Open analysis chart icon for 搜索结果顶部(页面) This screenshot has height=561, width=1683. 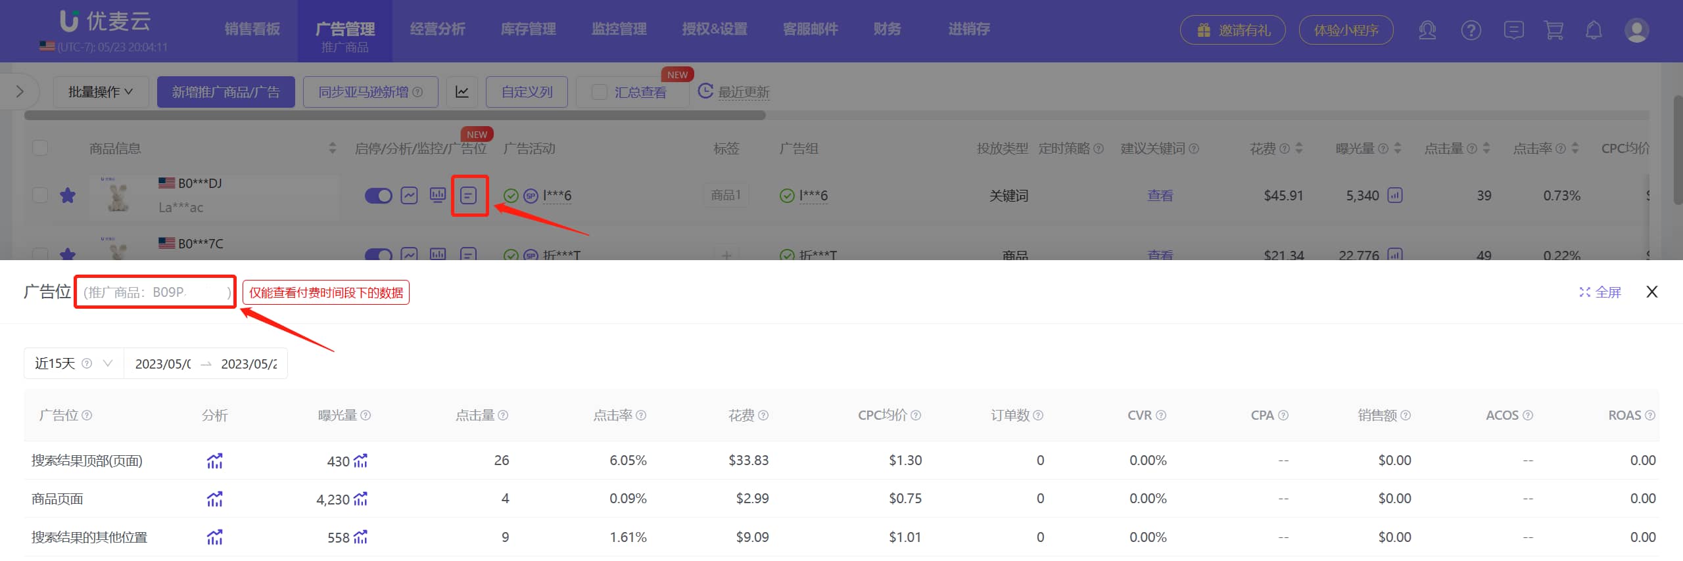[x=214, y=461]
